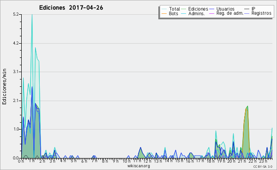Click the magenta Reg. de adm. line swatch
The height and width of the screenshot is (170, 277).
(x=211, y=13)
